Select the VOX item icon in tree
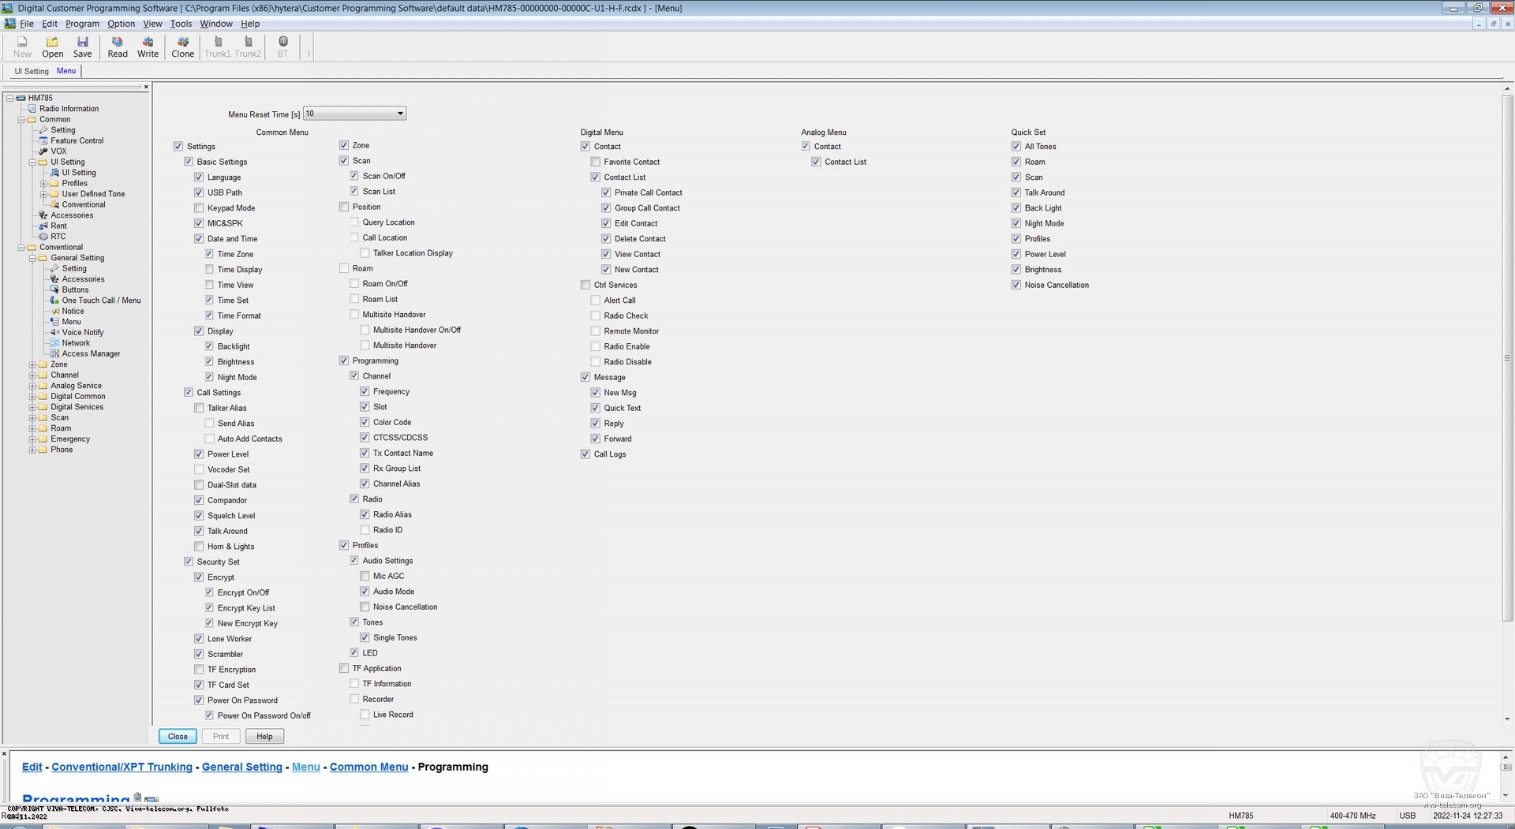This screenshot has width=1515, height=829. point(43,151)
